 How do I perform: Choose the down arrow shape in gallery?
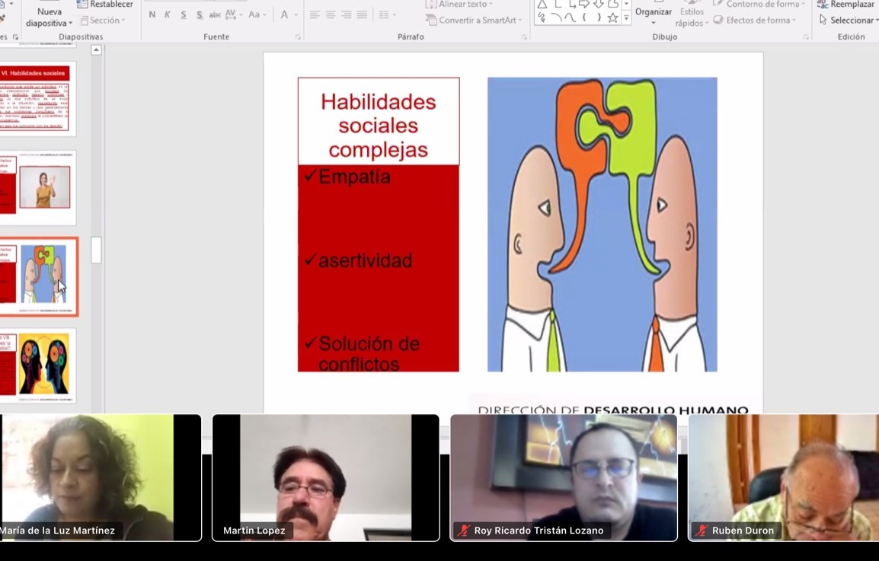tap(599, 4)
